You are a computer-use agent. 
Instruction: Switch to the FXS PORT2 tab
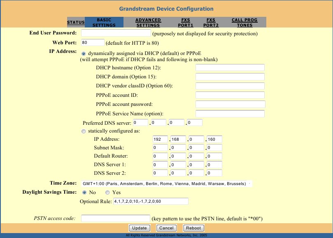211,22
